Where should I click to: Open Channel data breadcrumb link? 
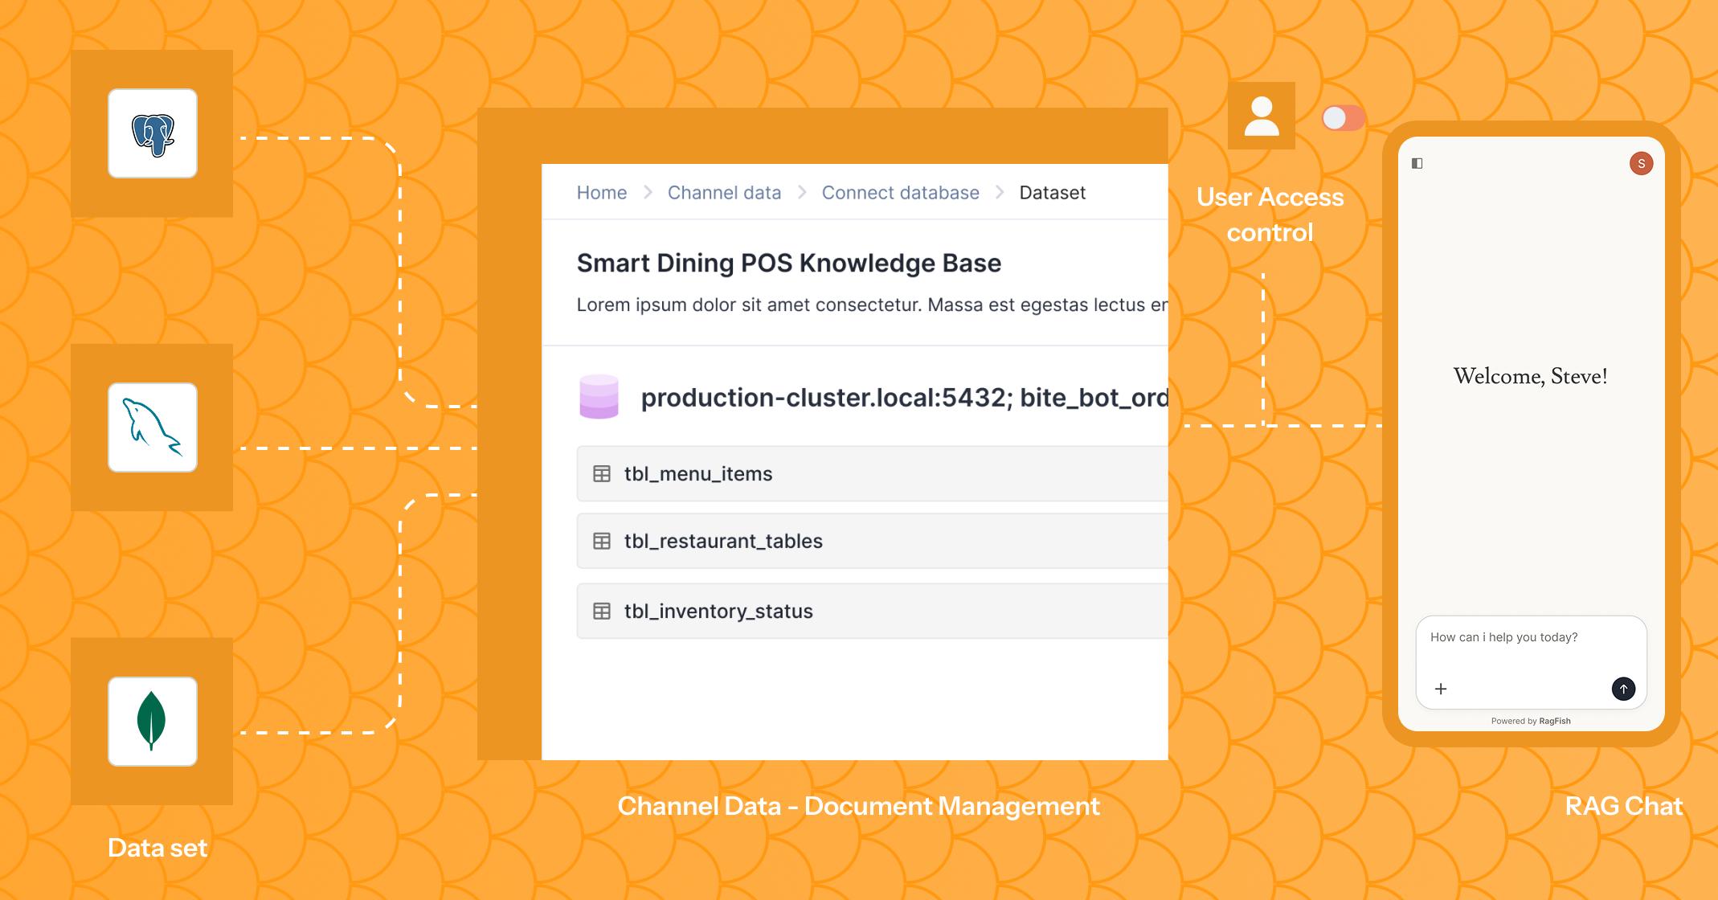tap(724, 193)
